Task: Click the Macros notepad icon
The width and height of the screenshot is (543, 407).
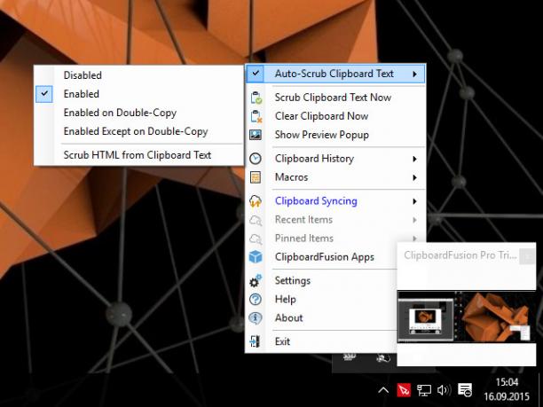Action: [256, 177]
